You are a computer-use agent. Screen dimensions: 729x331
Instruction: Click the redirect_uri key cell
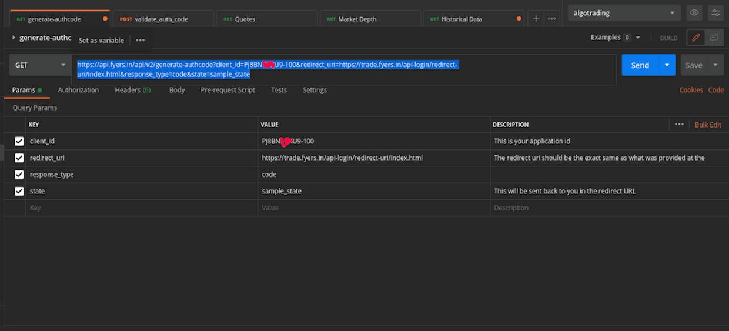(x=142, y=158)
